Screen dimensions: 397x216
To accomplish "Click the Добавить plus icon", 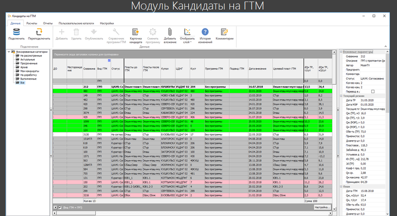I will point(61,32).
